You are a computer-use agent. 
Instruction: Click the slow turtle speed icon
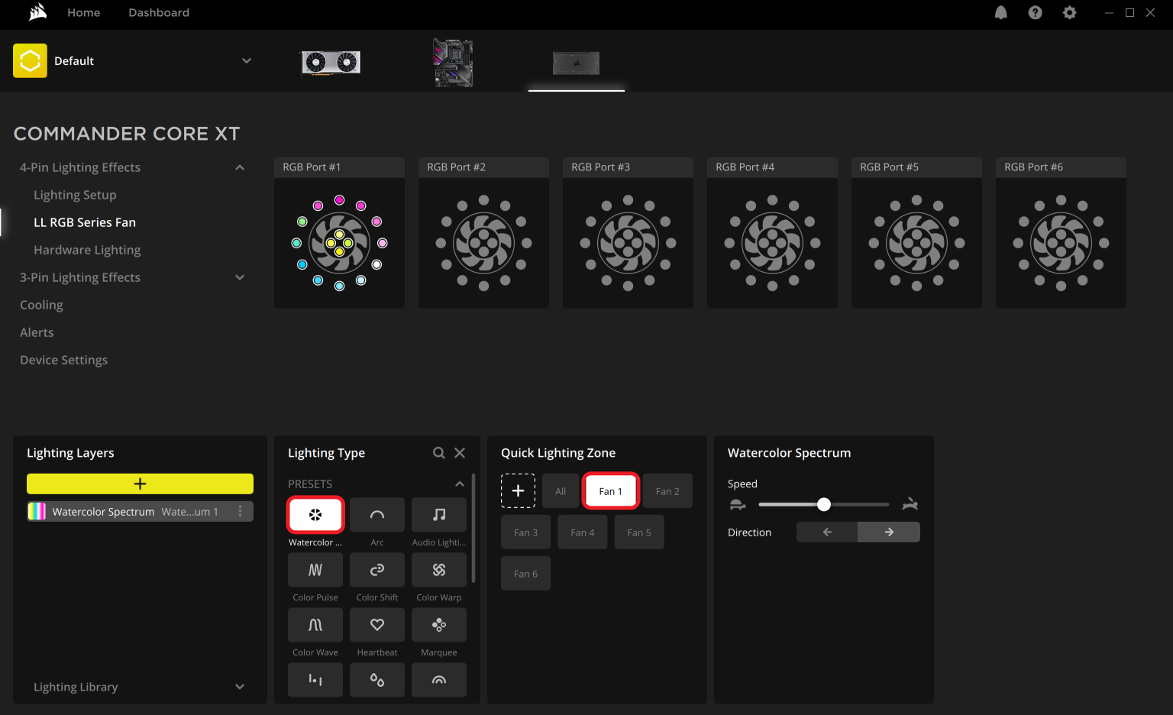click(x=738, y=505)
